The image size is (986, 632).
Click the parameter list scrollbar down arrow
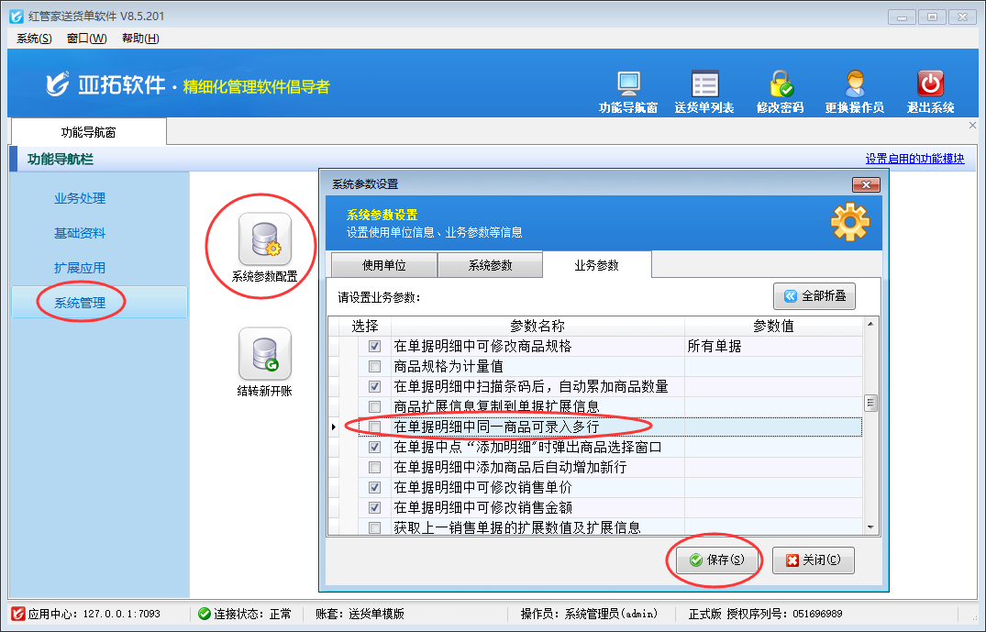point(870,527)
